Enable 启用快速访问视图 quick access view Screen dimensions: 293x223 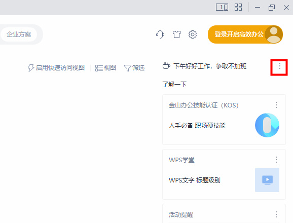click(x=56, y=68)
